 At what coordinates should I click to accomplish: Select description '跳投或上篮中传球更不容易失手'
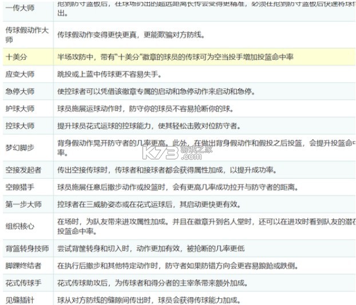(109, 74)
